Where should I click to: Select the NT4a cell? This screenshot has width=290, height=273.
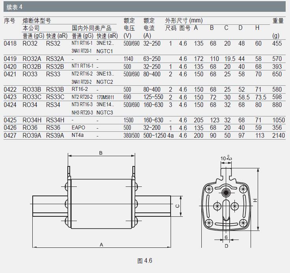coord(78,135)
